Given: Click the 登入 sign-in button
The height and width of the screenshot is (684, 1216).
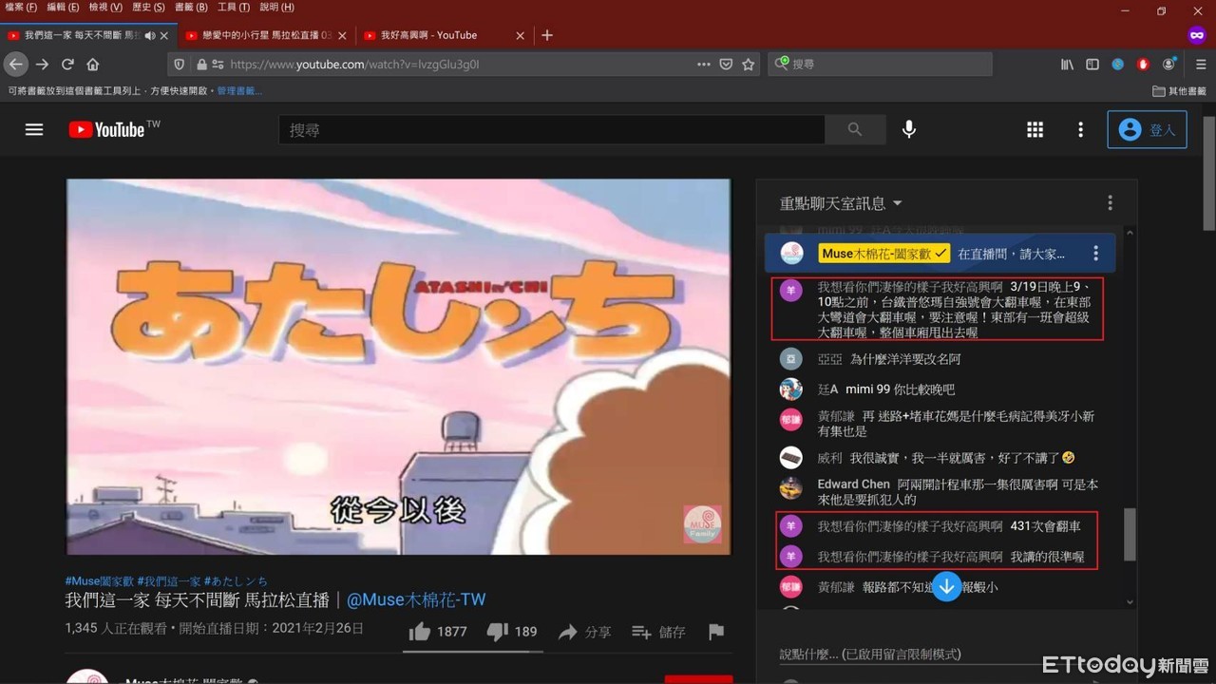Looking at the screenshot, I should tap(1147, 130).
